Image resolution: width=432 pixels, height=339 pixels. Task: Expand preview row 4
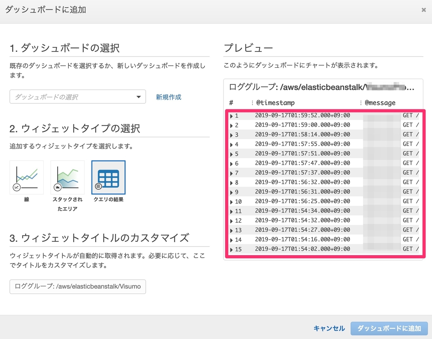click(231, 145)
